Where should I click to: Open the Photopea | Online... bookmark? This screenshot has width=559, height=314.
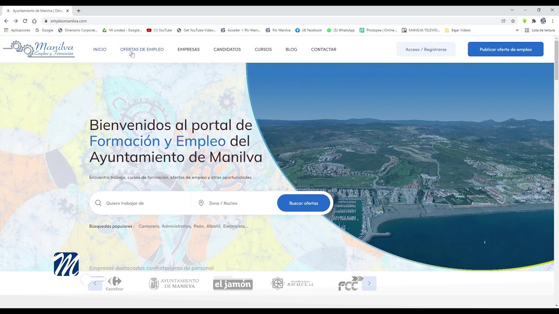tap(378, 31)
